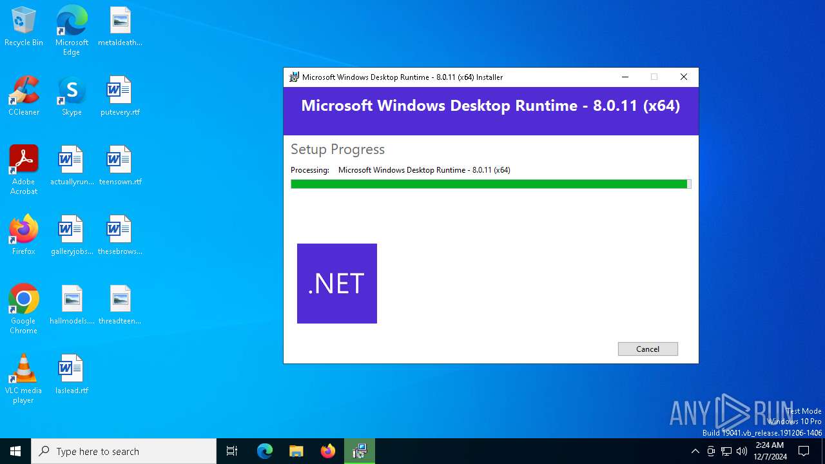Open the notification center
The image size is (825, 464).
[x=804, y=451]
